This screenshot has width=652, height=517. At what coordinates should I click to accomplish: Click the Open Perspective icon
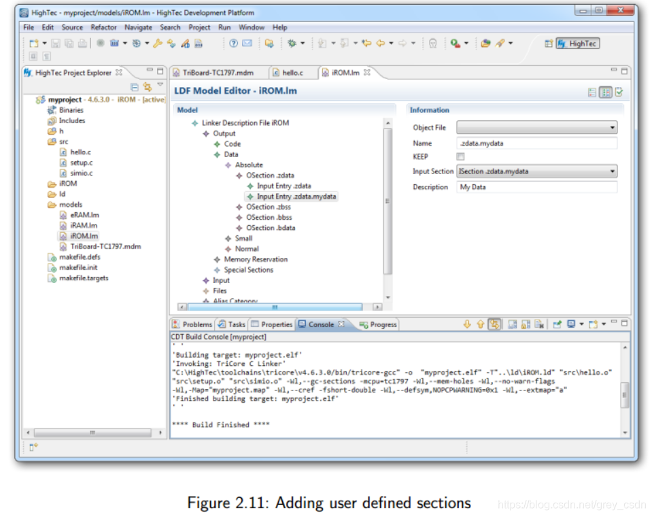[x=549, y=44]
